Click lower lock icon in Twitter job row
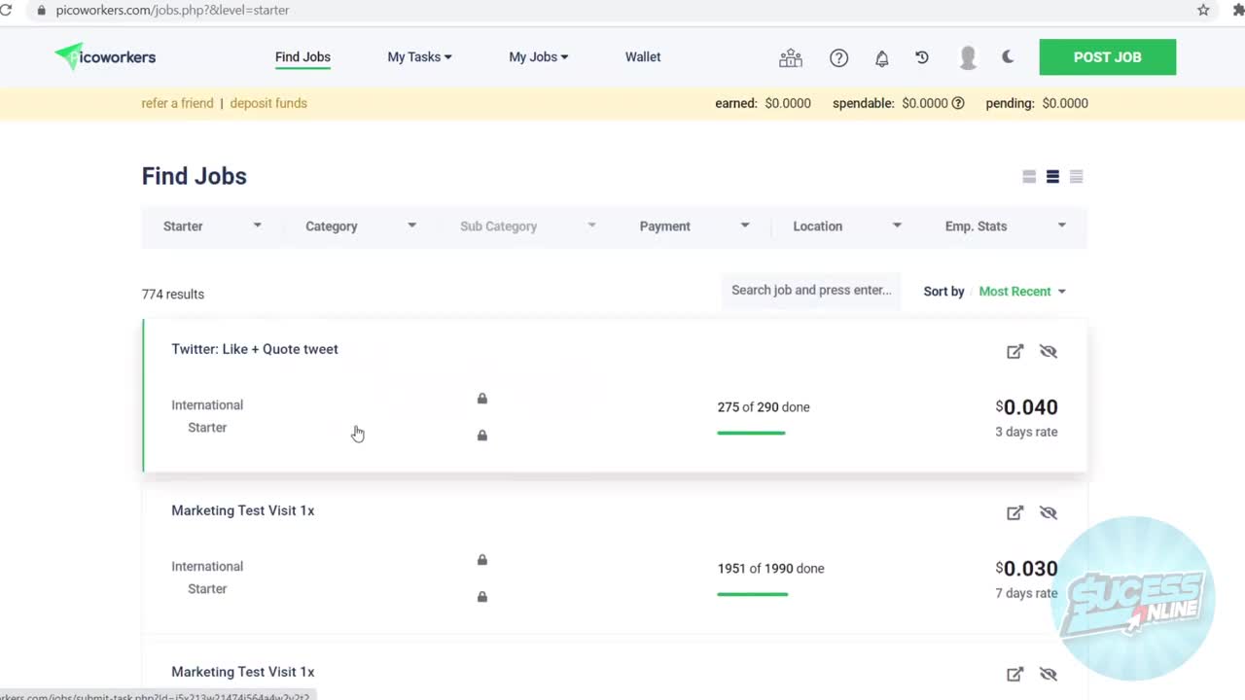 (481, 436)
